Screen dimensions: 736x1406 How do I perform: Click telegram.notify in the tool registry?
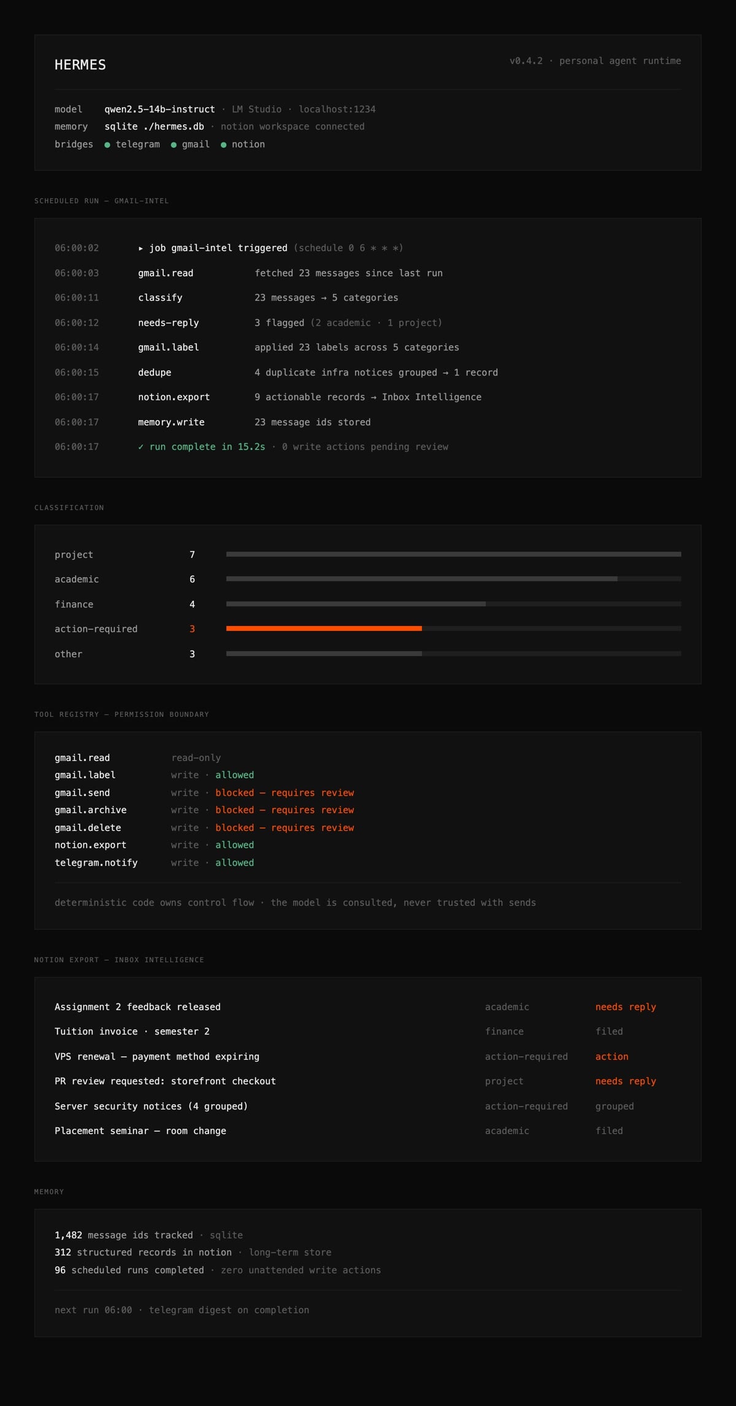click(96, 863)
